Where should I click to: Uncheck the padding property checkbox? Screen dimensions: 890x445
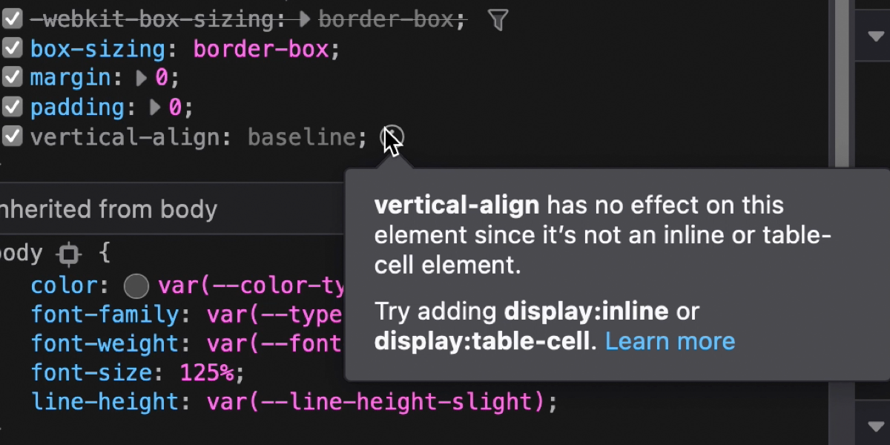(x=13, y=108)
